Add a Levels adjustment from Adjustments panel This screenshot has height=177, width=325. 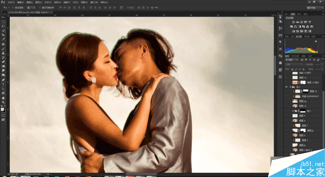[297, 22]
